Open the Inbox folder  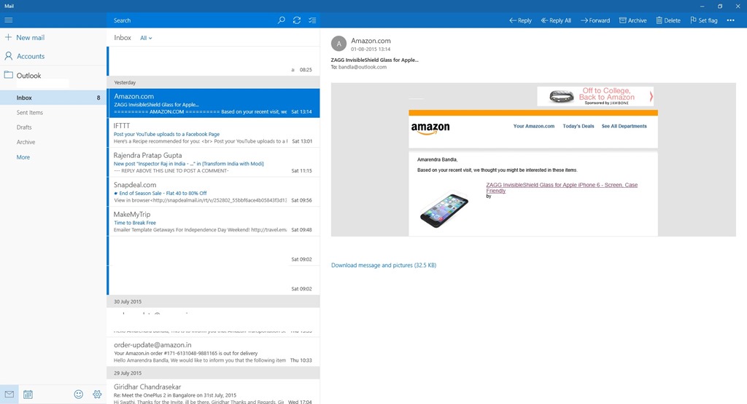(x=53, y=98)
